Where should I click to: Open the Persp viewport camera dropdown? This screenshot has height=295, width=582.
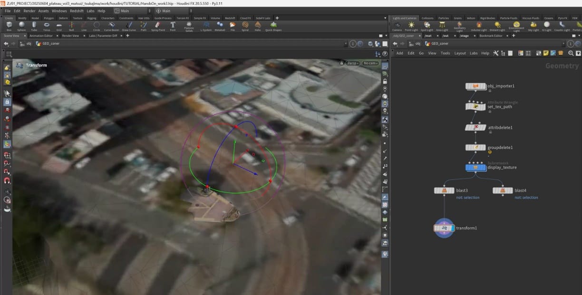coord(353,63)
